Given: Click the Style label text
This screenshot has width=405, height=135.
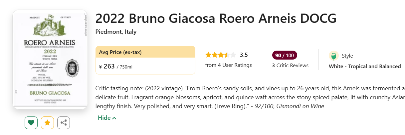Looking at the screenshot, I should pyautogui.click(x=347, y=56).
